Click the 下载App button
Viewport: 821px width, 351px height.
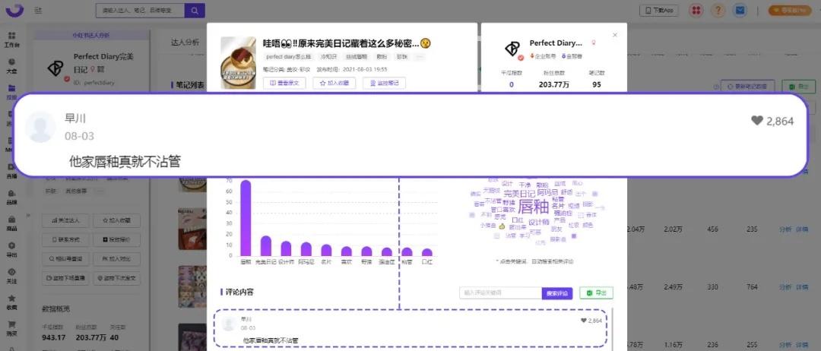point(659,11)
